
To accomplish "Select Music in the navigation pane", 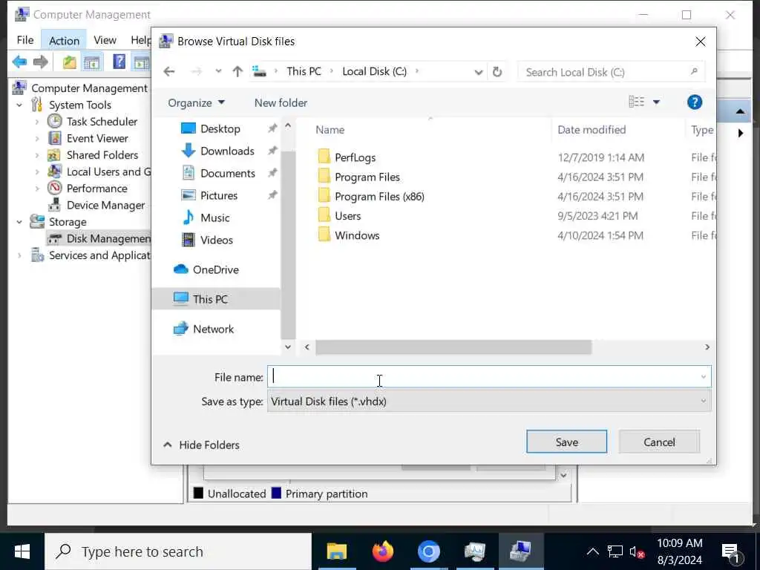I will pyautogui.click(x=214, y=218).
